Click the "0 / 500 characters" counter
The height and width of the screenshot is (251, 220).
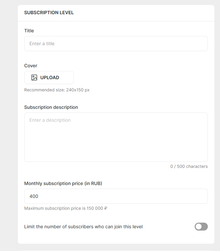coord(189,166)
